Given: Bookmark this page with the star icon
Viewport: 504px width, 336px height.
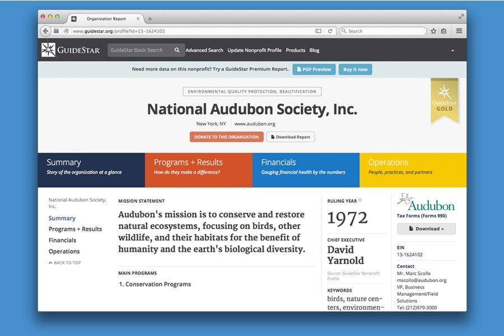Looking at the screenshot, I should pyautogui.click(x=432, y=31).
